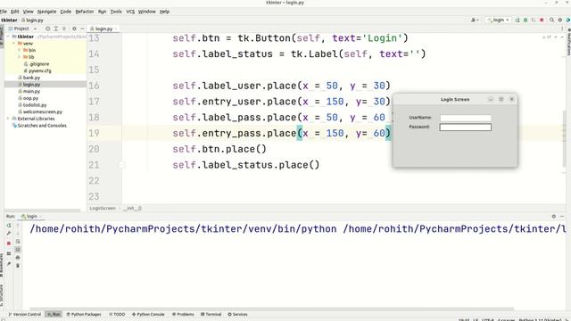571x321 pixels.
Task: Open Project panel options gear
Action: 74,29
